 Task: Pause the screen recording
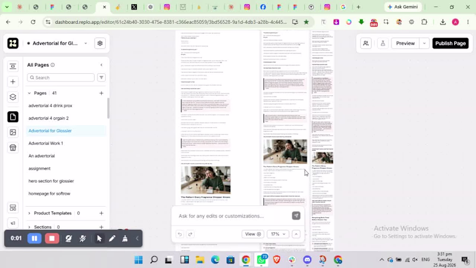(x=35, y=239)
